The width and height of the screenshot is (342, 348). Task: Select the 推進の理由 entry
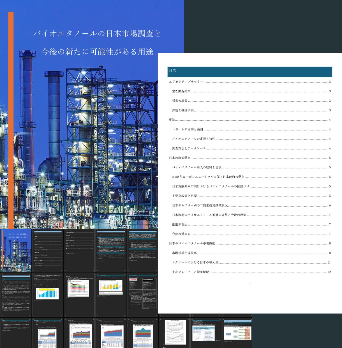tap(251, 225)
